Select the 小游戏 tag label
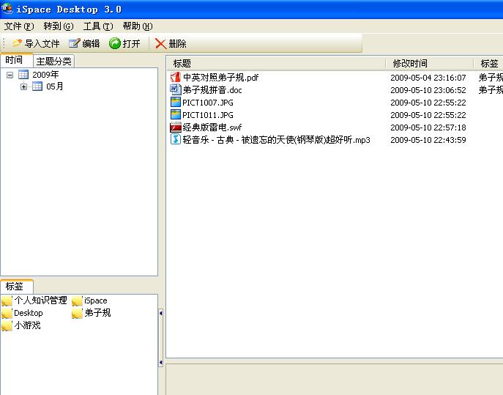The width and height of the screenshot is (503, 395). pyautogui.click(x=27, y=325)
